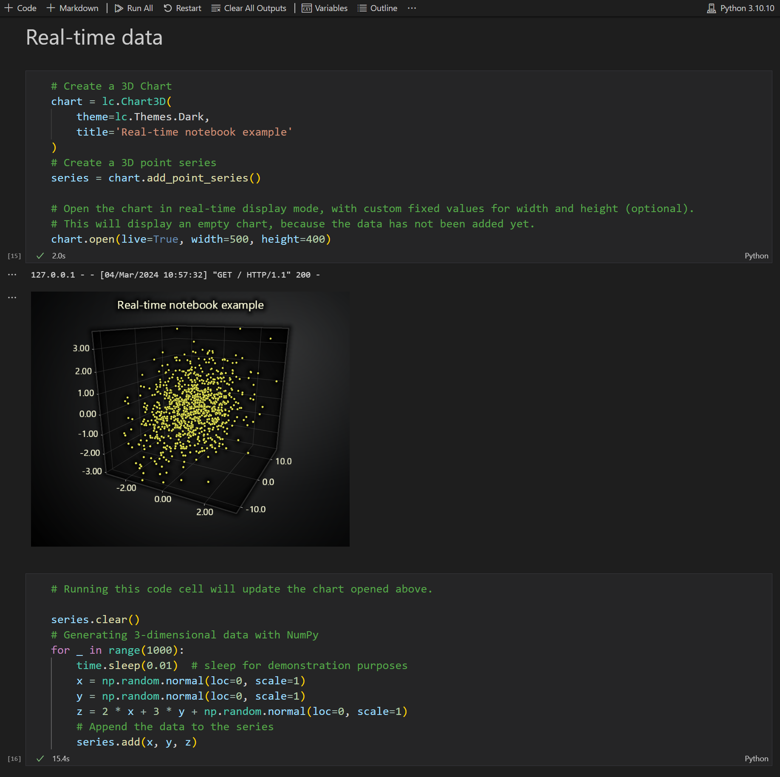780x777 pixels.
Task: Open the notebook Outline
Action: pyautogui.click(x=378, y=8)
